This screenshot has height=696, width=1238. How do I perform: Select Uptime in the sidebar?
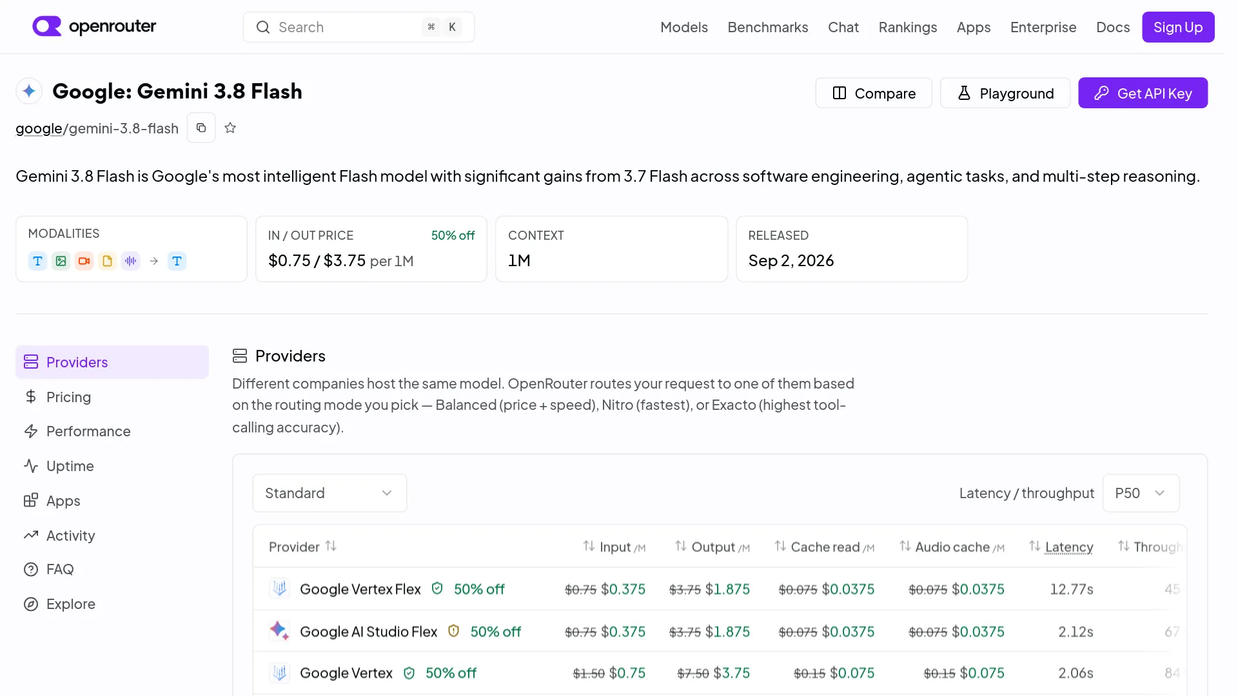[x=112, y=466]
